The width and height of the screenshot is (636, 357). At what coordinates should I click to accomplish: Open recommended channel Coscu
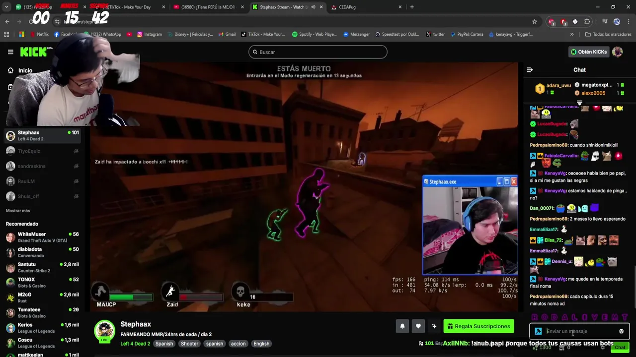42,343
